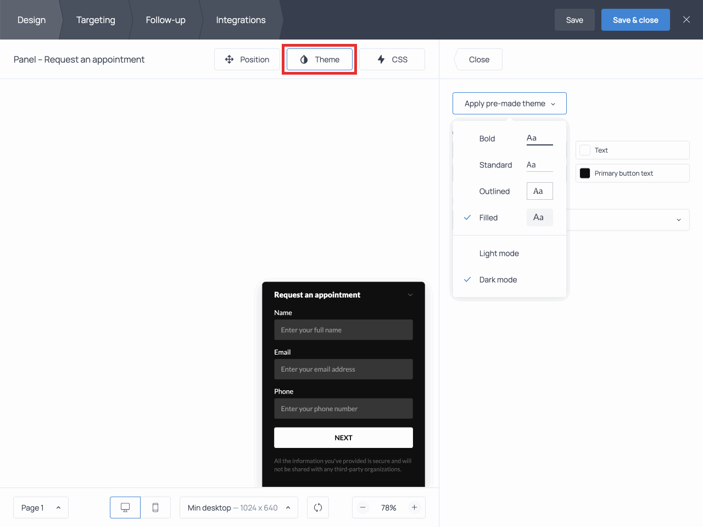Zoom out with the minus icon
703x527 pixels.
pyautogui.click(x=363, y=508)
